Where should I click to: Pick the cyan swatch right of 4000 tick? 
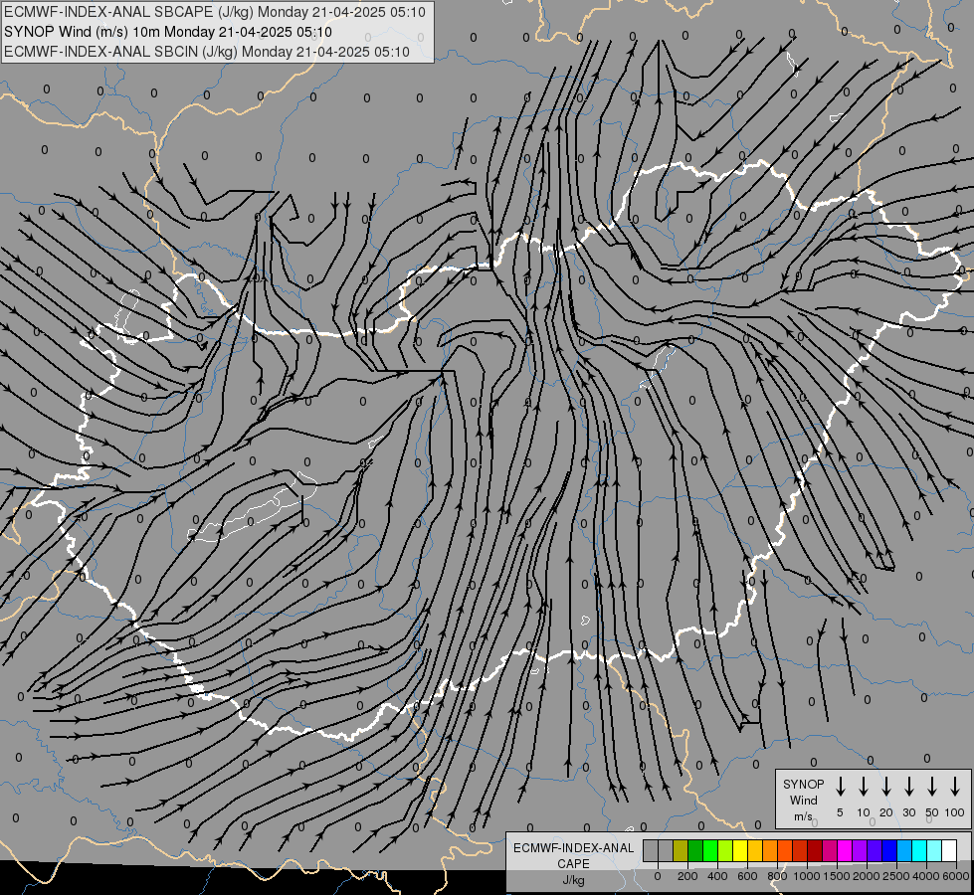(x=935, y=850)
